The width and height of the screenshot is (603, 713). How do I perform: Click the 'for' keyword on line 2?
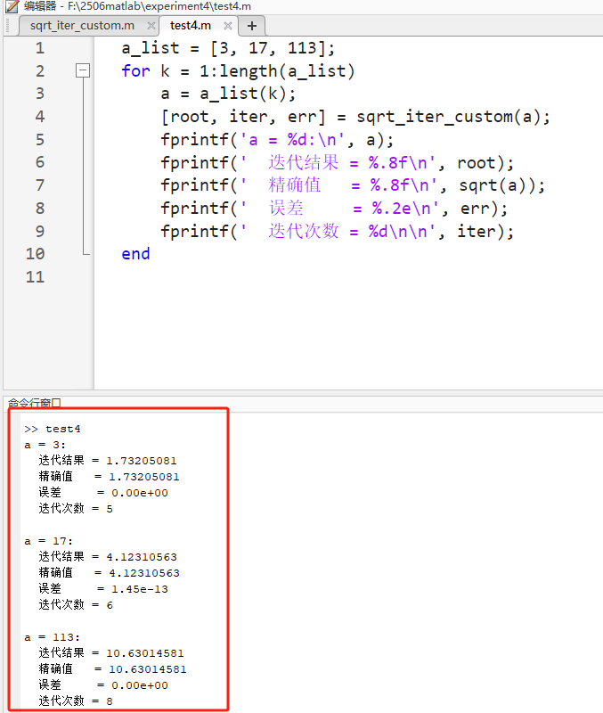point(135,71)
